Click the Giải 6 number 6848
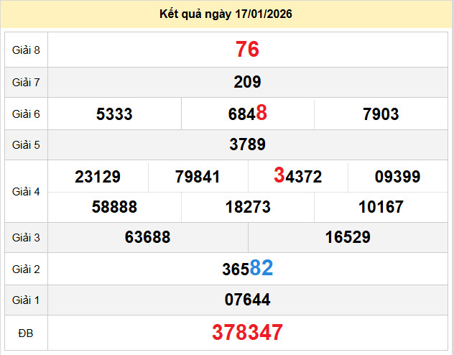Viewport: 454px width, 355px height. [247, 114]
